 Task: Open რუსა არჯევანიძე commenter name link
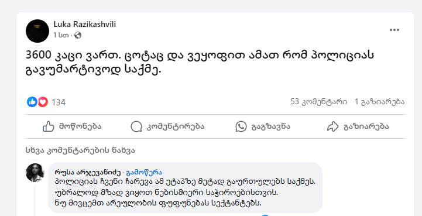pyautogui.click(x=87, y=172)
